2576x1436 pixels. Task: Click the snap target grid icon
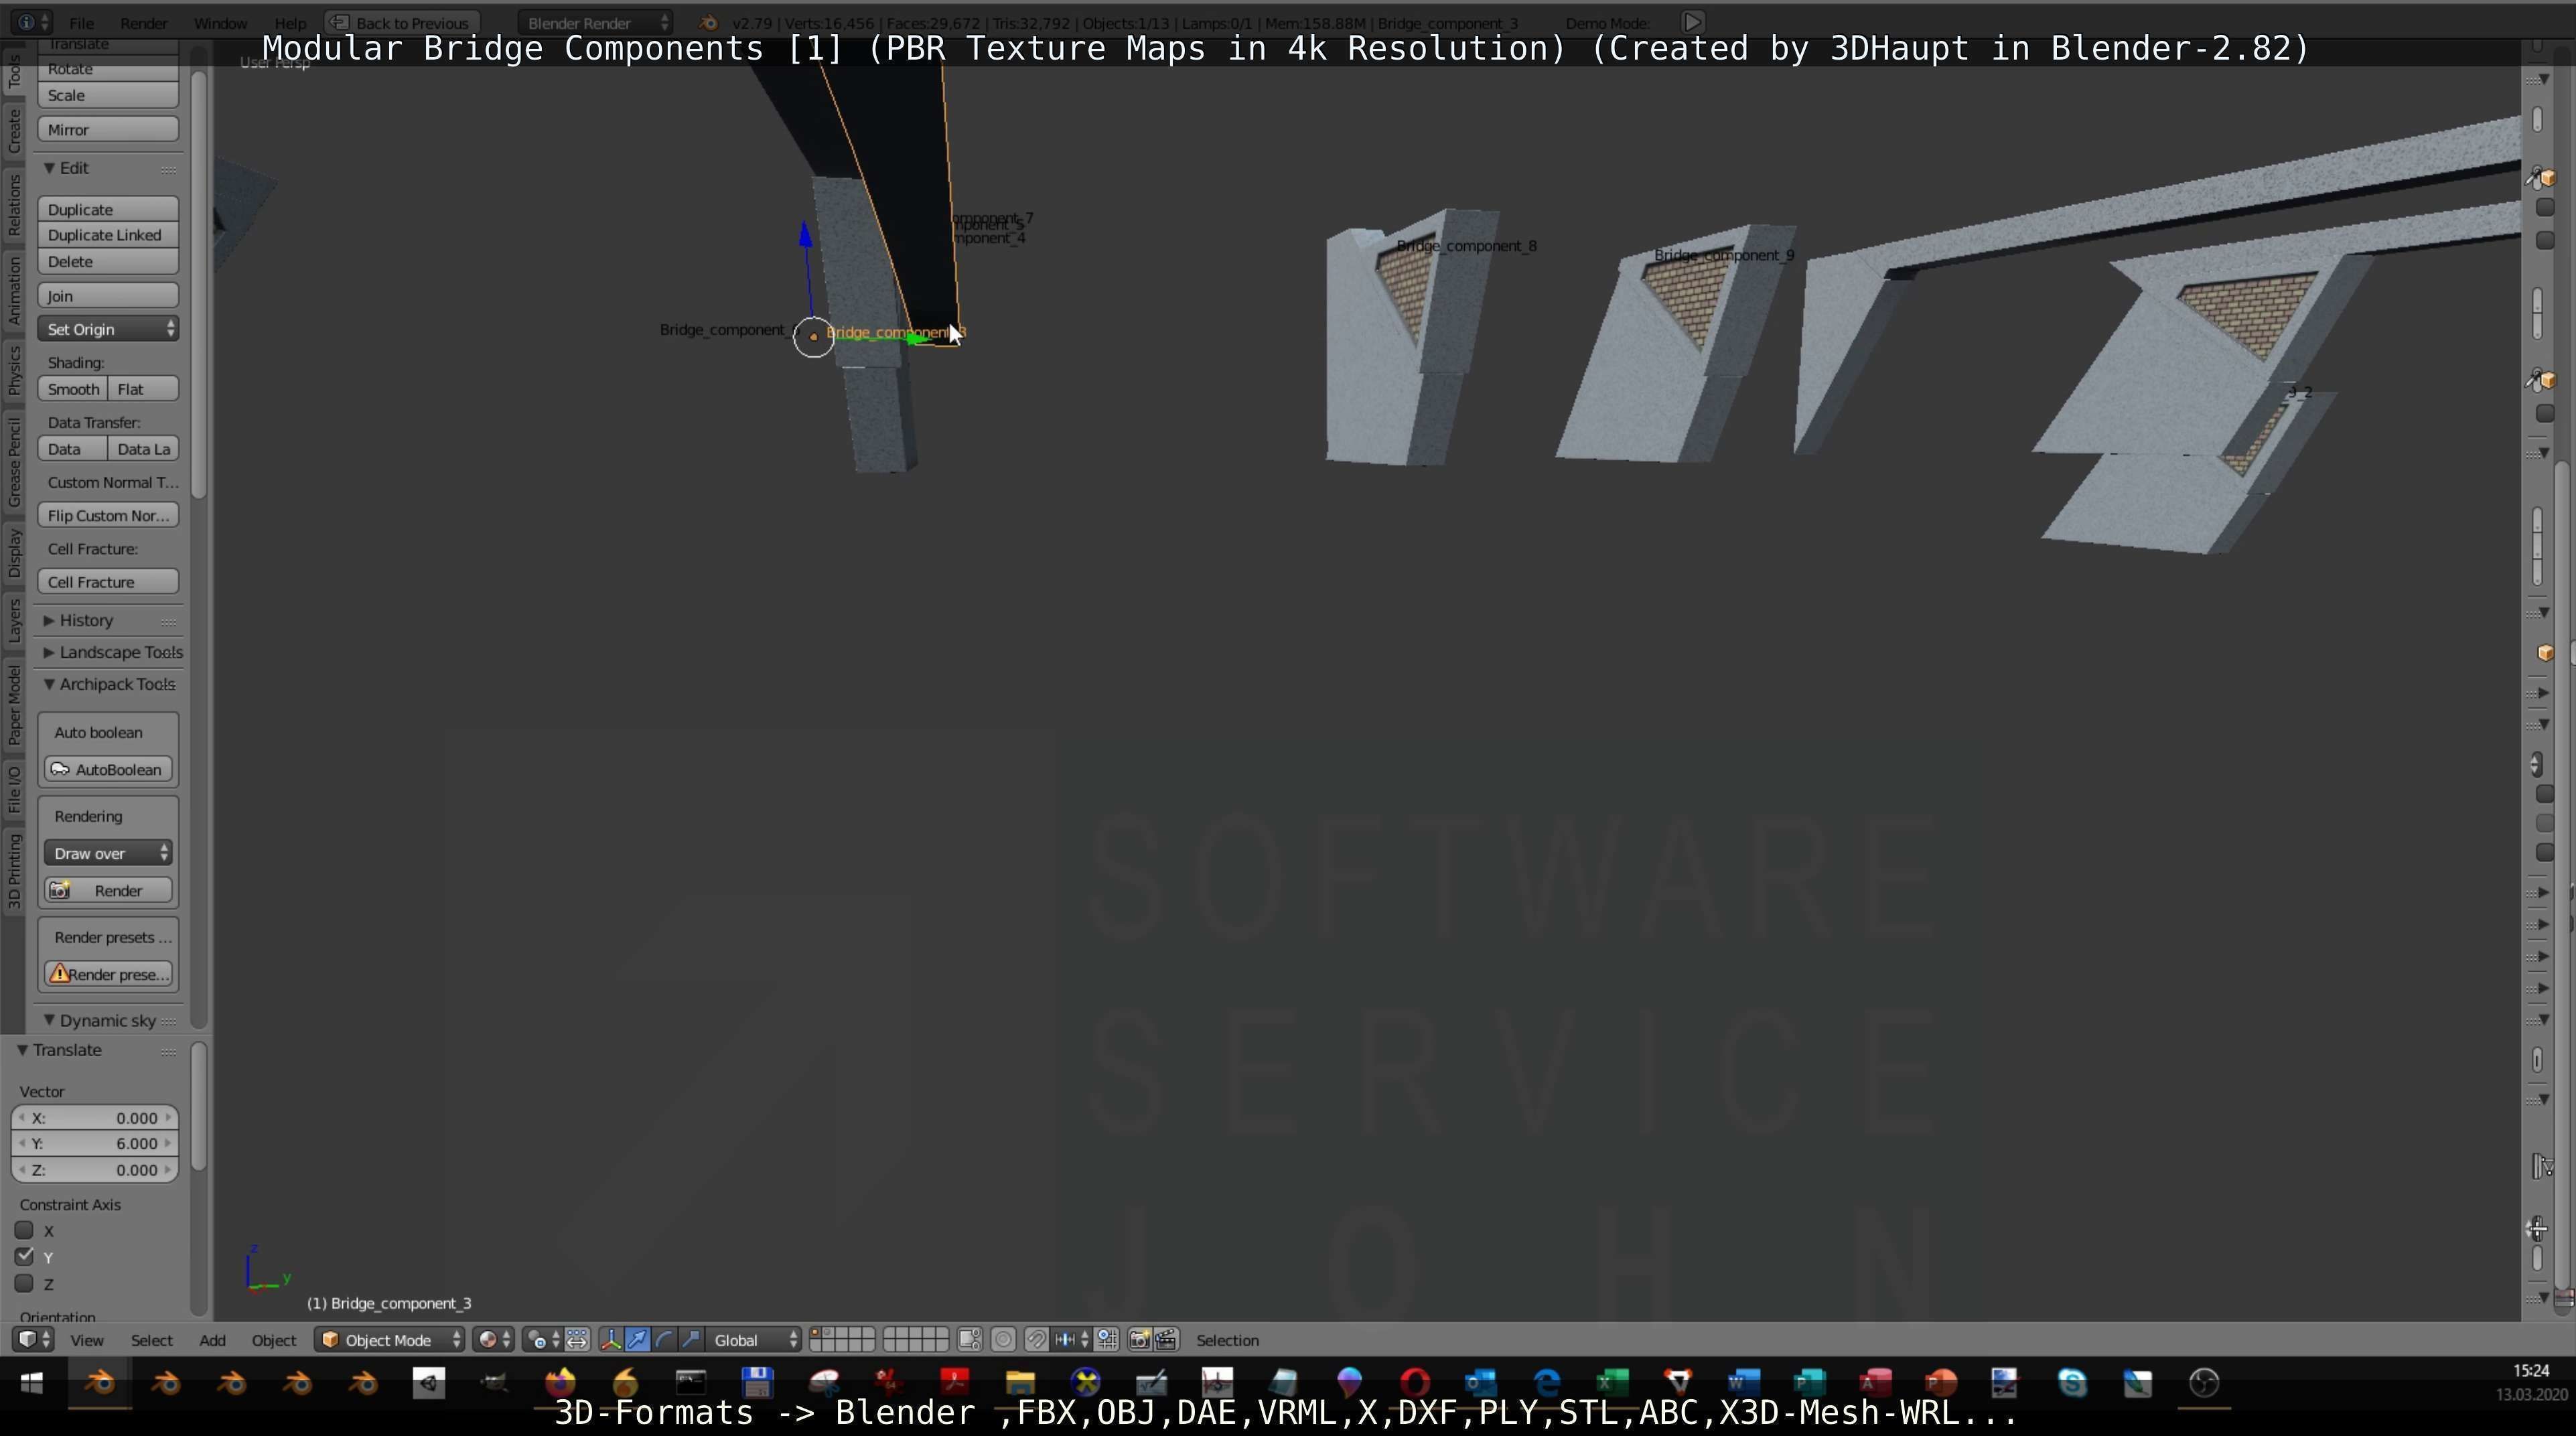[1107, 1340]
